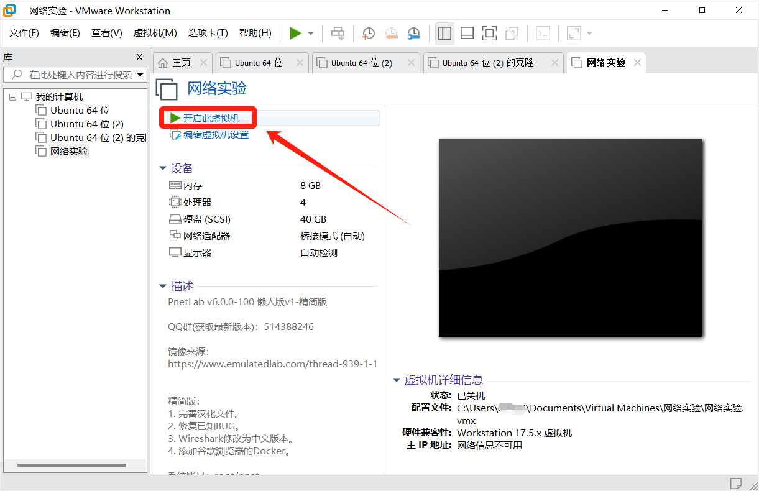Click send Ctrl+Alt+Del toolbar icon
The image size is (759, 491).
point(338,34)
